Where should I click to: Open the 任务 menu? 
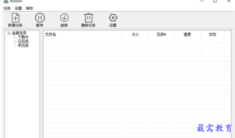coord(7,8)
